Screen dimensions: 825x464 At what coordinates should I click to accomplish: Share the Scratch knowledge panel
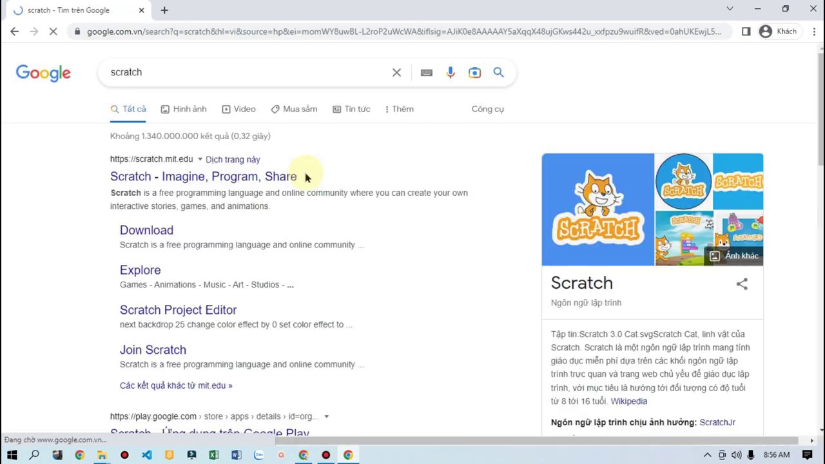coord(742,284)
